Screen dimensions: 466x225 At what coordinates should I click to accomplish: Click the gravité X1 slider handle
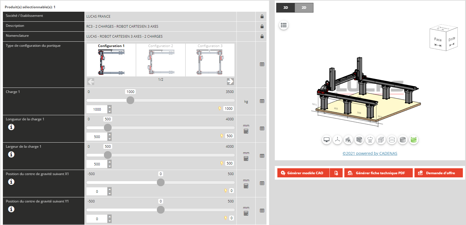[x=161, y=183]
